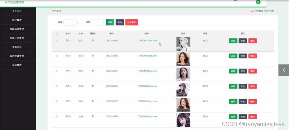
Task: Click email 773890003@qq.com
Action: 147,71
